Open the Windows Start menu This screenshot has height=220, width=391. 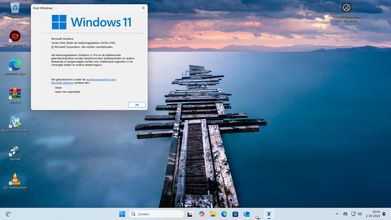tap(122, 214)
